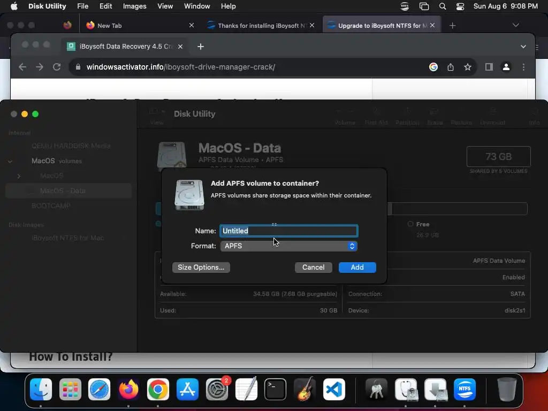Screen dimensions: 548x411
Task: Open Size Options in the dialog
Action: [201, 268]
